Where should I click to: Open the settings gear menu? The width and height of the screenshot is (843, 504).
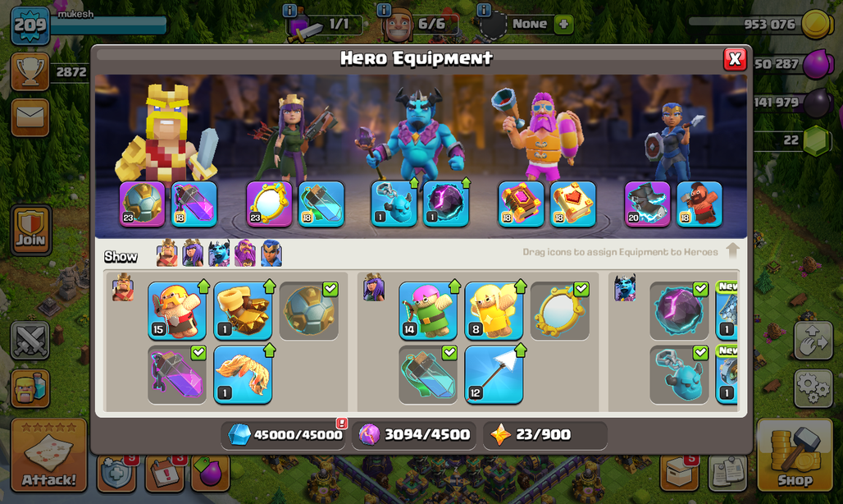pos(813,387)
